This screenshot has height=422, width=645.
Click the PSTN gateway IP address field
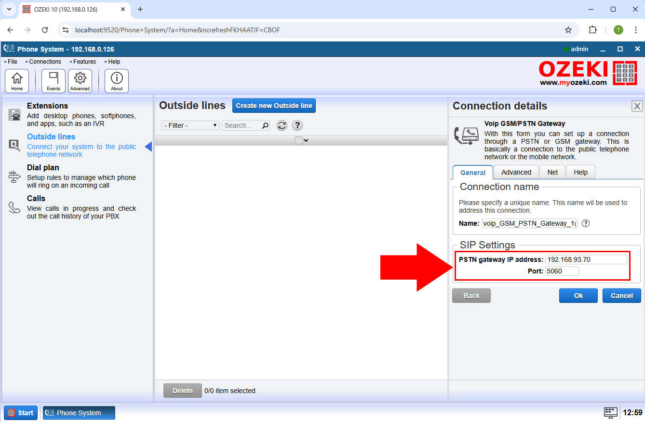586,259
